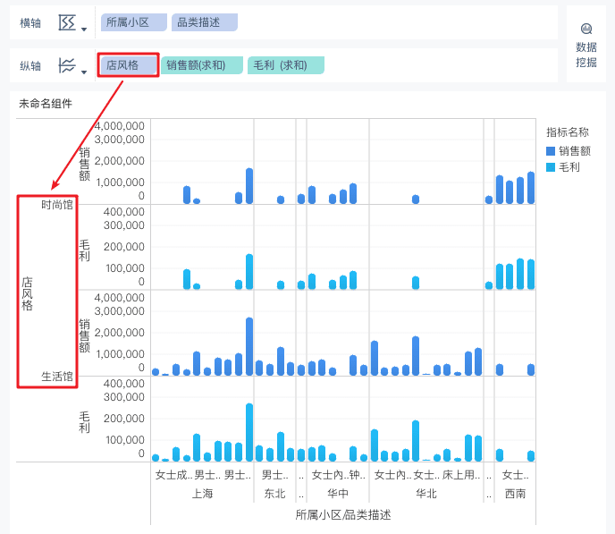Viewport: 615px width, 534px height.
Task: Click the 数据挖掘 label text
Action: coord(586,55)
